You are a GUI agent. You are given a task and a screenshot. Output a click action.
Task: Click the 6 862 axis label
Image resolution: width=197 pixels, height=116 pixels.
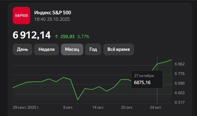click(x=180, y=64)
